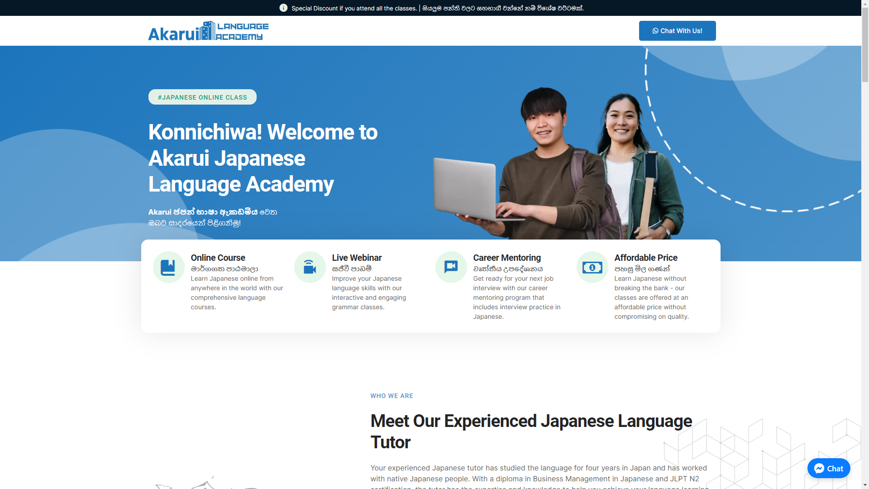This screenshot has width=869, height=489.
Task: Click the Online Course heading
Action: tap(218, 258)
